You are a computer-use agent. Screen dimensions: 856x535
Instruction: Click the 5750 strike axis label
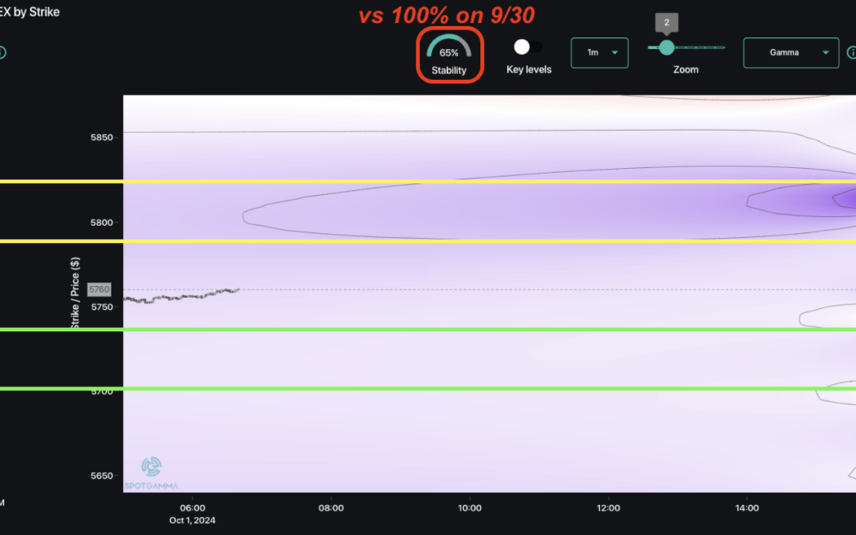tap(102, 307)
